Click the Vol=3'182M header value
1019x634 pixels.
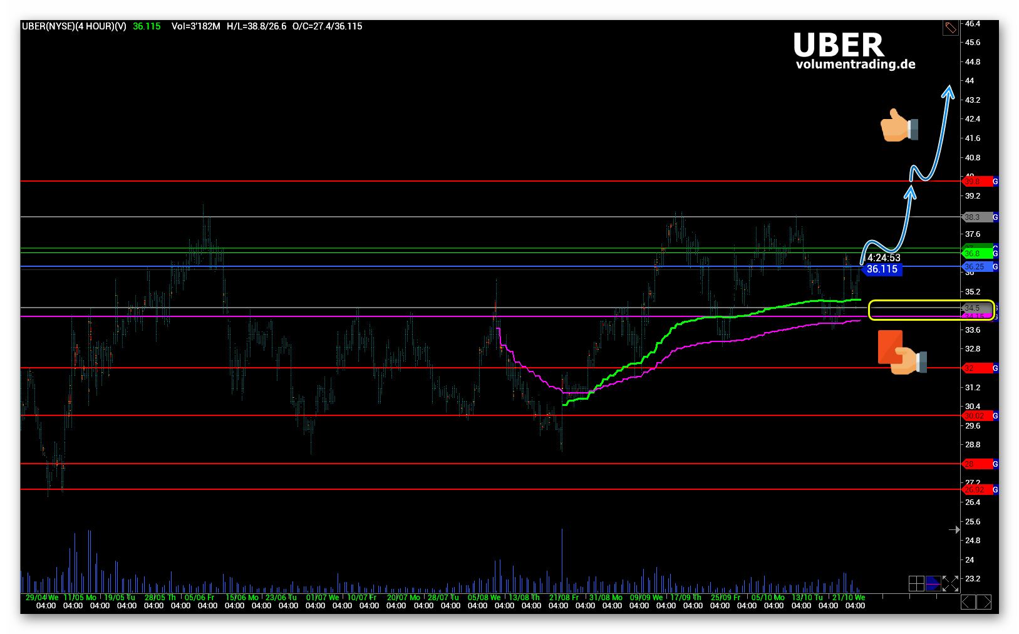click(196, 26)
